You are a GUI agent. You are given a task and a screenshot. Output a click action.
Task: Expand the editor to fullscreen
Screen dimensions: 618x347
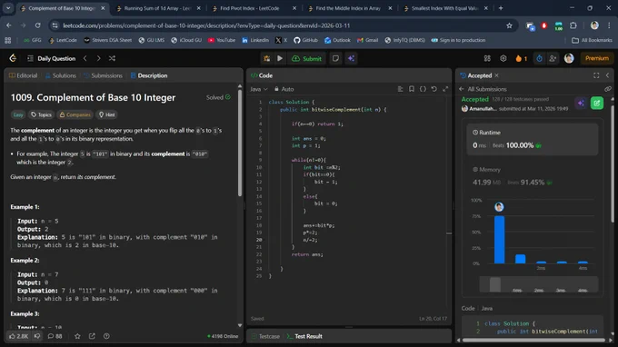click(445, 89)
